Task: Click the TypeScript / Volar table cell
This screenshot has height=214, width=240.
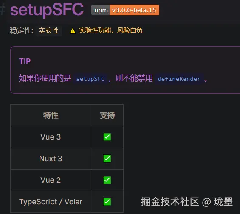Action: click(51, 202)
